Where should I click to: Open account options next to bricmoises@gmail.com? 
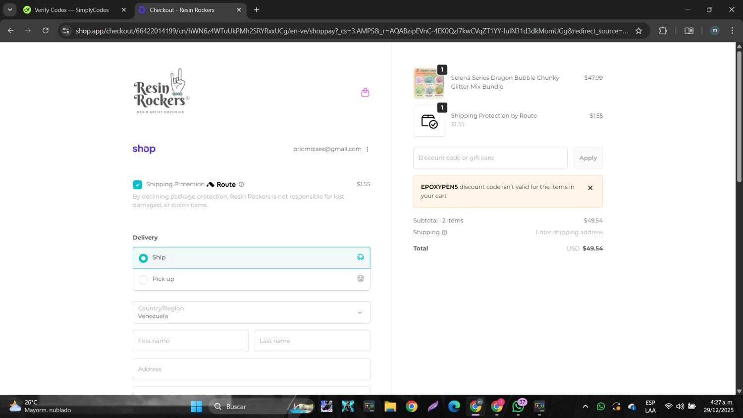pos(368,149)
